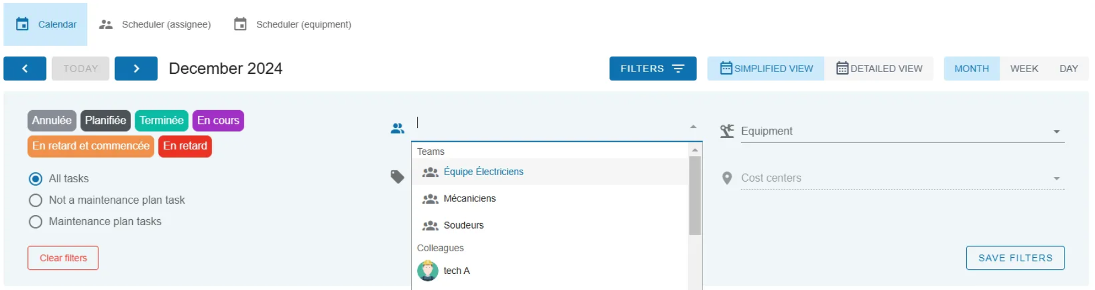Toggle the FILTERS panel
This screenshot has width=1095, height=290.
click(x=653, y=68)
